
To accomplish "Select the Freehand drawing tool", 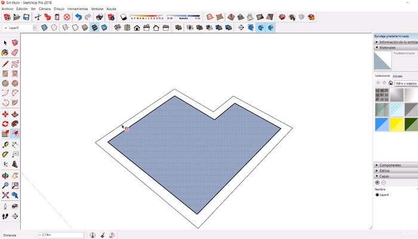I will (15, 64).
